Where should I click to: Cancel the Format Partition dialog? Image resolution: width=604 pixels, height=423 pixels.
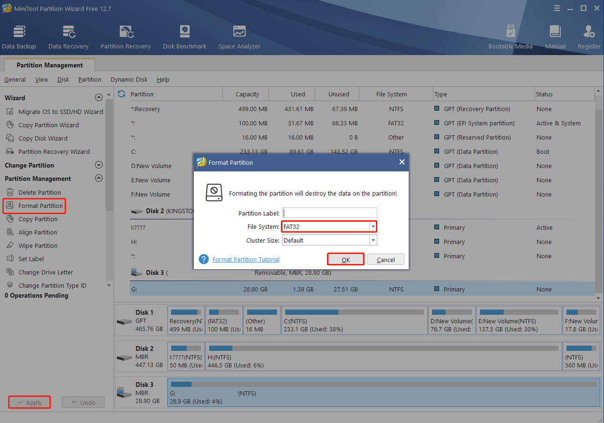(386, 259)
